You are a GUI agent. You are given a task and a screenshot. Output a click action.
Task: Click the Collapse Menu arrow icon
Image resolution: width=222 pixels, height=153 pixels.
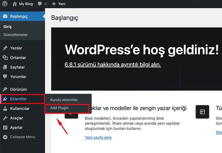point(5,137)
